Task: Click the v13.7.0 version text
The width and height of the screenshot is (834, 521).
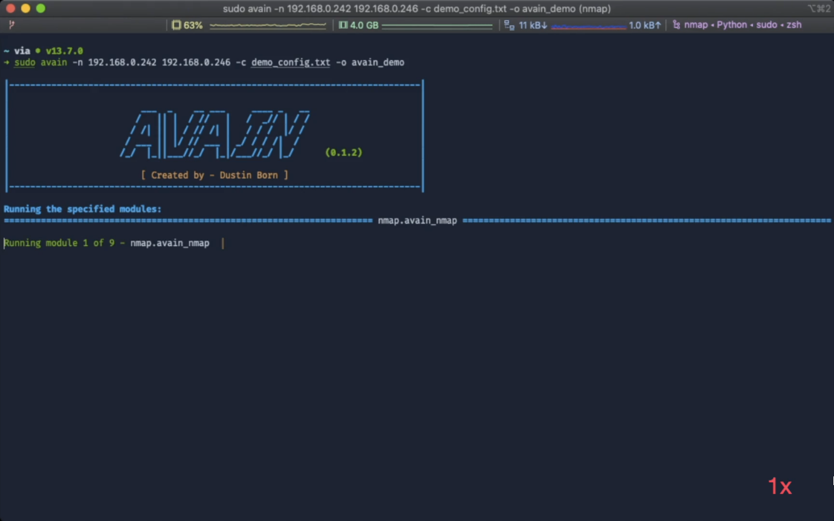Action: (64, 51)
